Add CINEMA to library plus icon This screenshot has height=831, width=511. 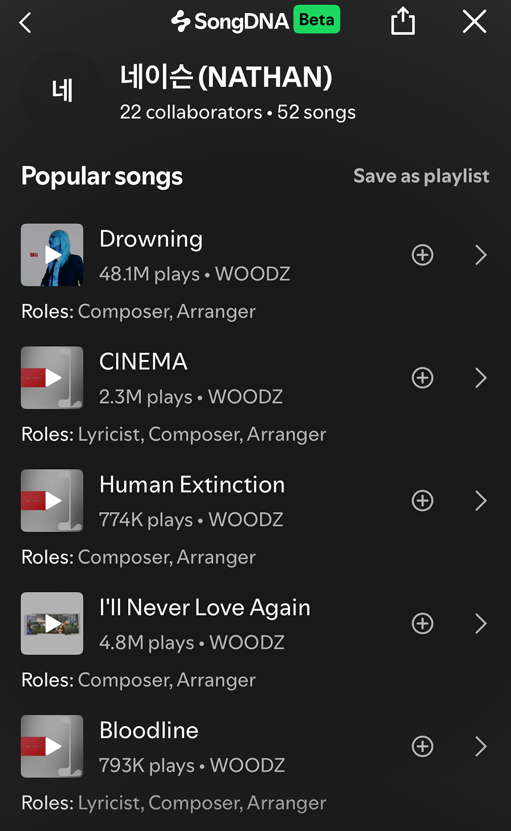pos(422,378)
